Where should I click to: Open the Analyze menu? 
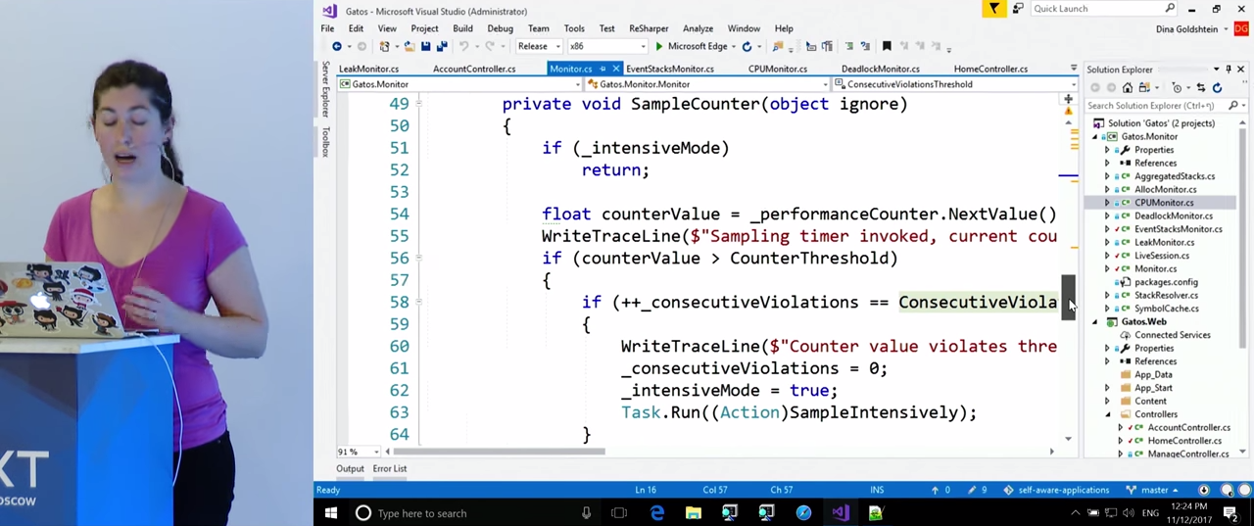pyautogui.click(x=698, y=28)
